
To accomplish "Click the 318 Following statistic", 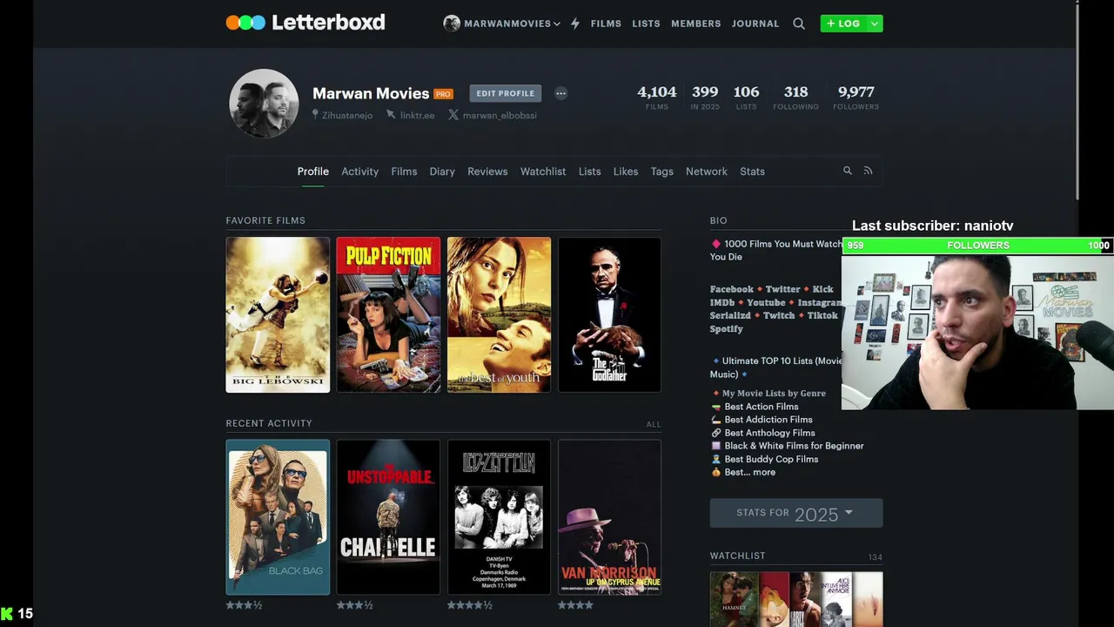I will (795, 97).
